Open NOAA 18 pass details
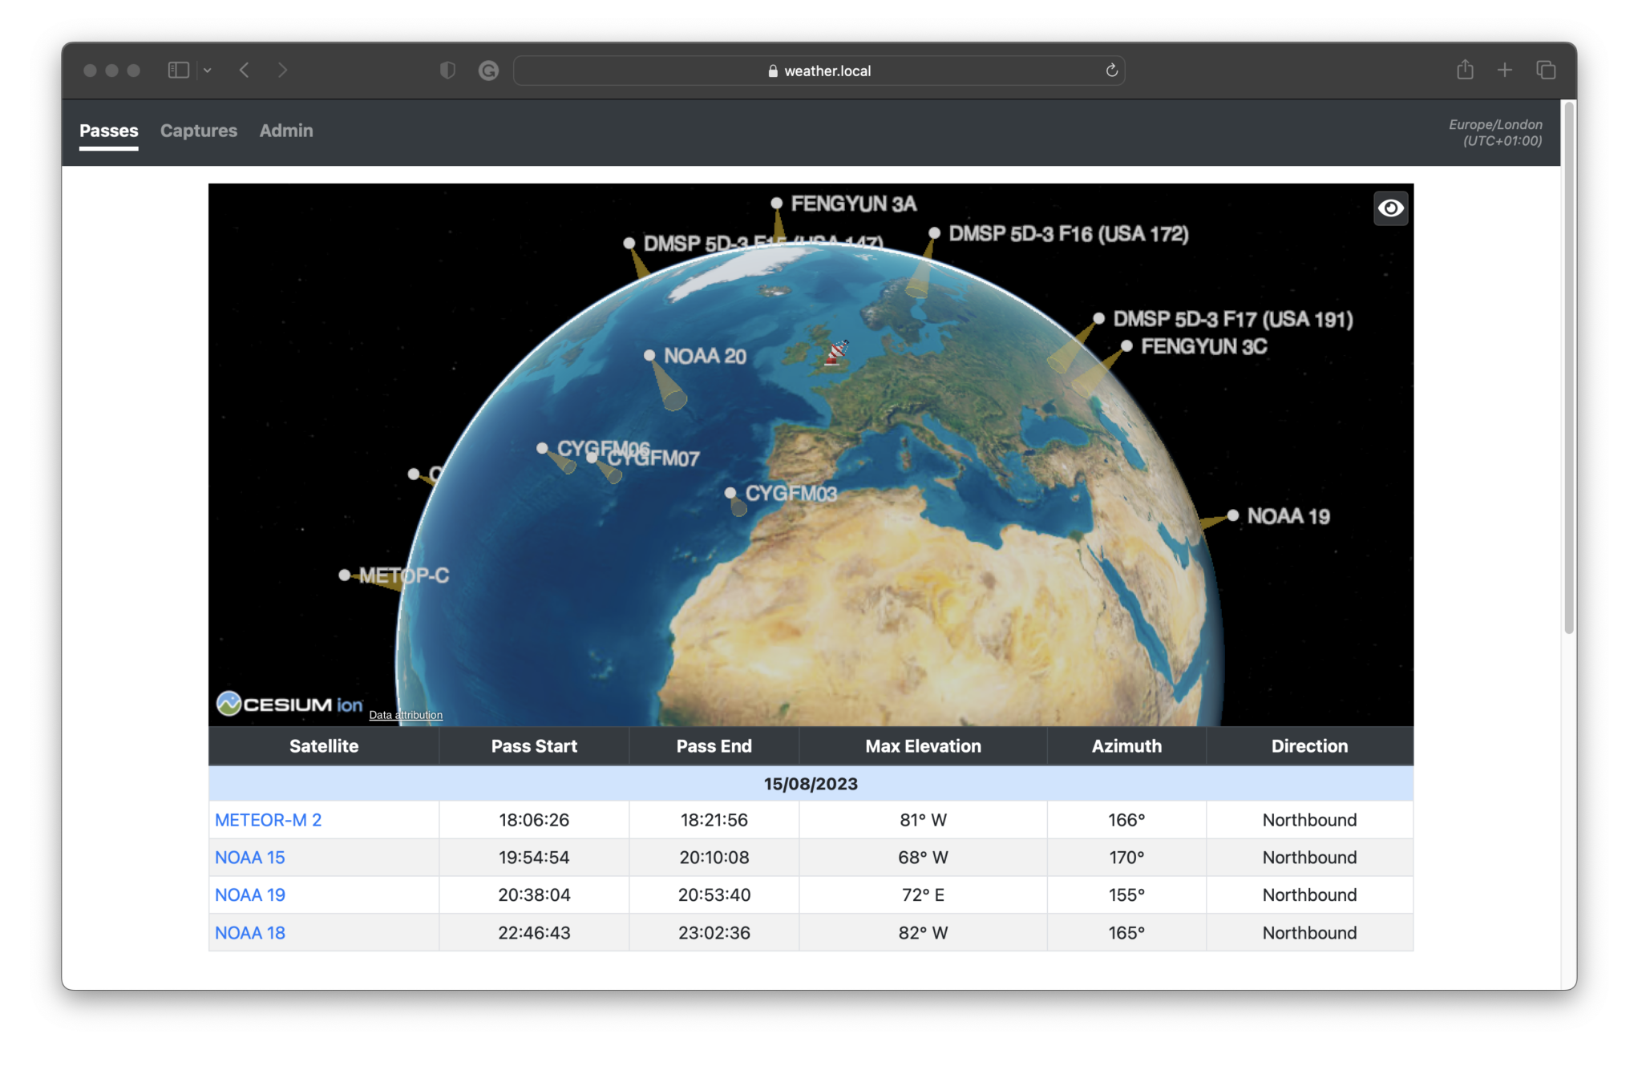 (249, 932)
